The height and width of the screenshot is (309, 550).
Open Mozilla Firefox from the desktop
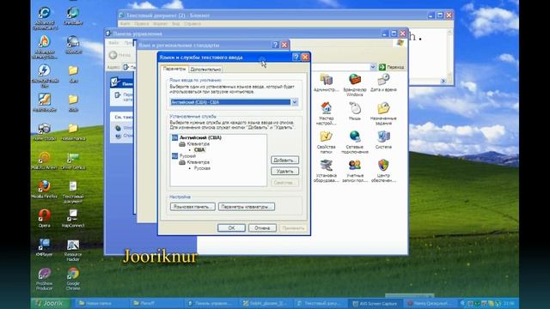[x=44, y=189]
